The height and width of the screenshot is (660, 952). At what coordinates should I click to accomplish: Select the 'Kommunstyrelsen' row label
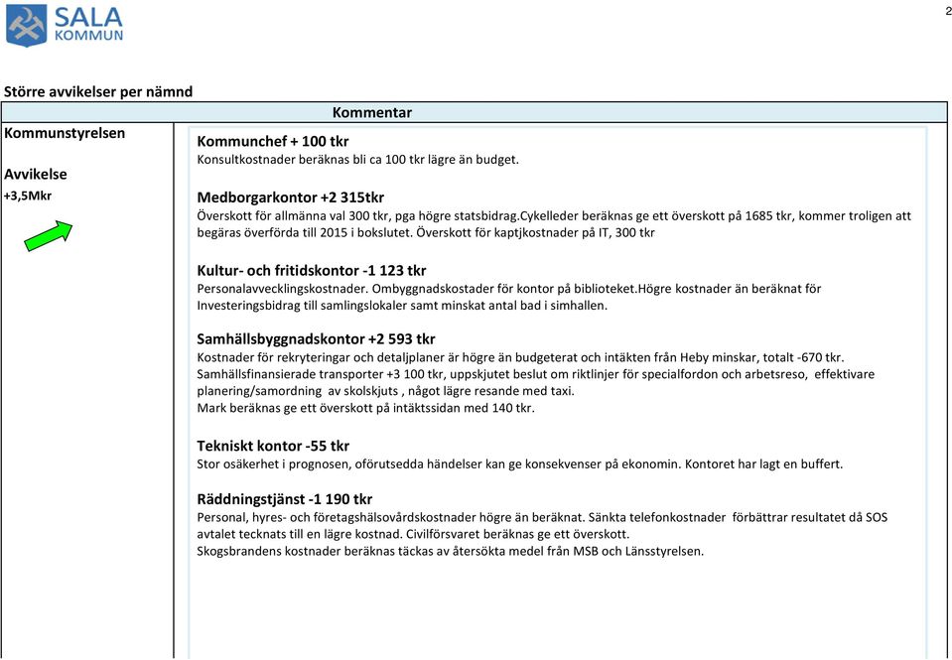(x=65, y=133)
